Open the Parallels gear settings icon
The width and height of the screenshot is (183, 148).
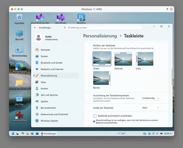[x=171, y=9]
